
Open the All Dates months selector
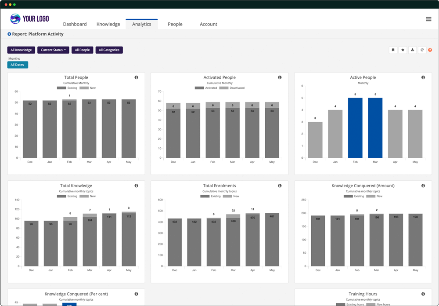point(18,65)
